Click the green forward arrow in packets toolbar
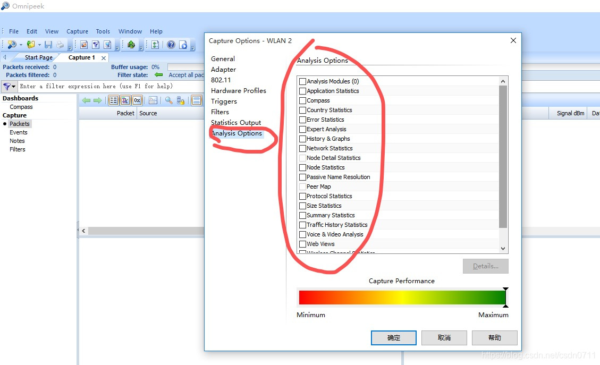600x365 pixels. [x=98, y=100]
